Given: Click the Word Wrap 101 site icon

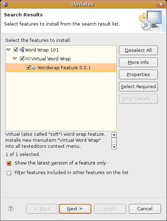Looking at the screenshot, I should coord(22,50).
